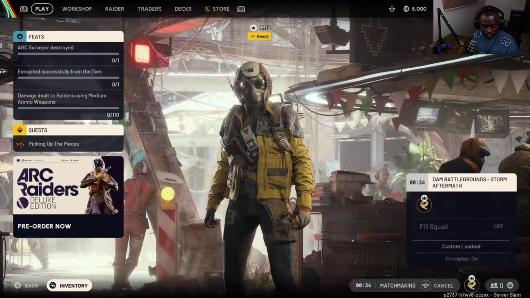Click Damage dealt to Raiders feat text
530x298 pixels.
[x=62, y=99]
